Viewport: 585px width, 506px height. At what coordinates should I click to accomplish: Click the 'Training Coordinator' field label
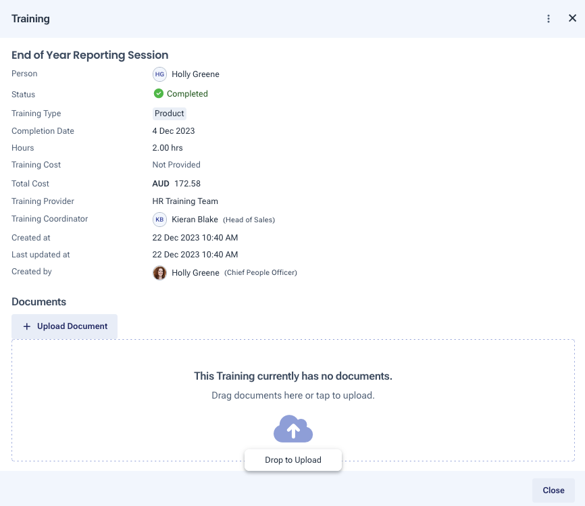(x=49, y=219)
